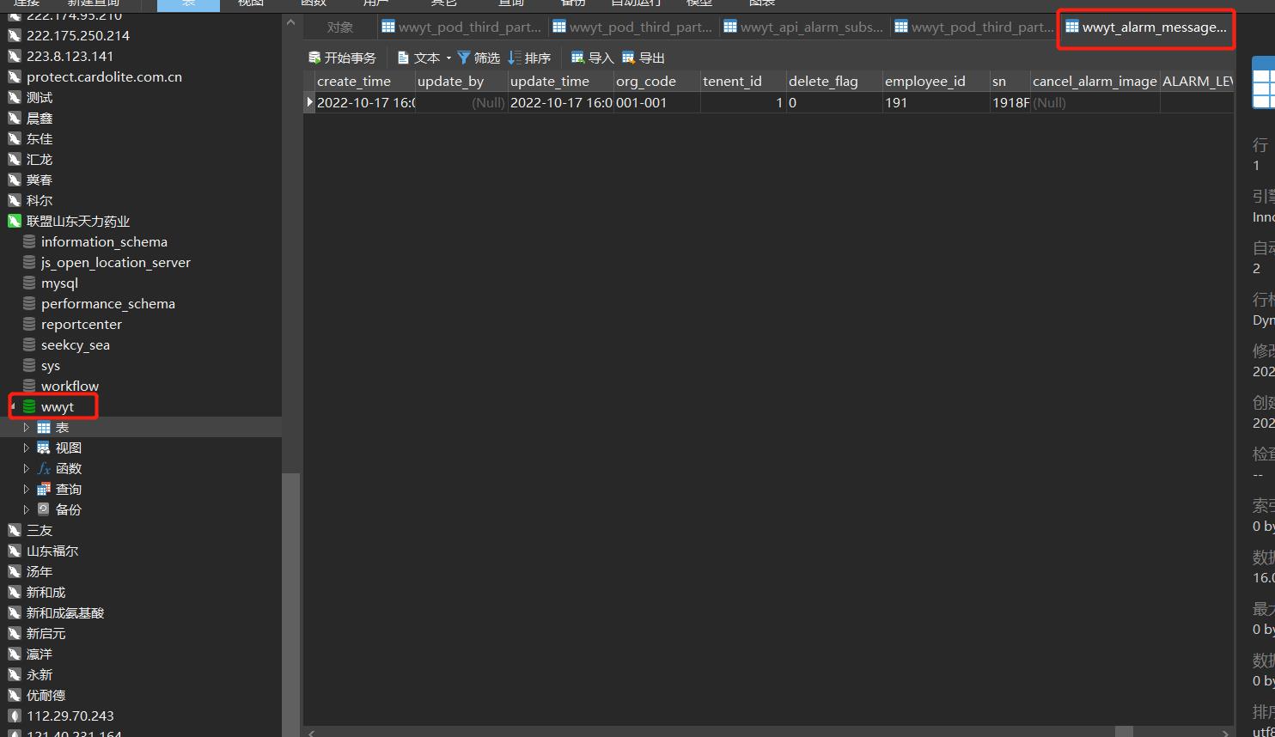Select the 三友 connection

[39, 530]
